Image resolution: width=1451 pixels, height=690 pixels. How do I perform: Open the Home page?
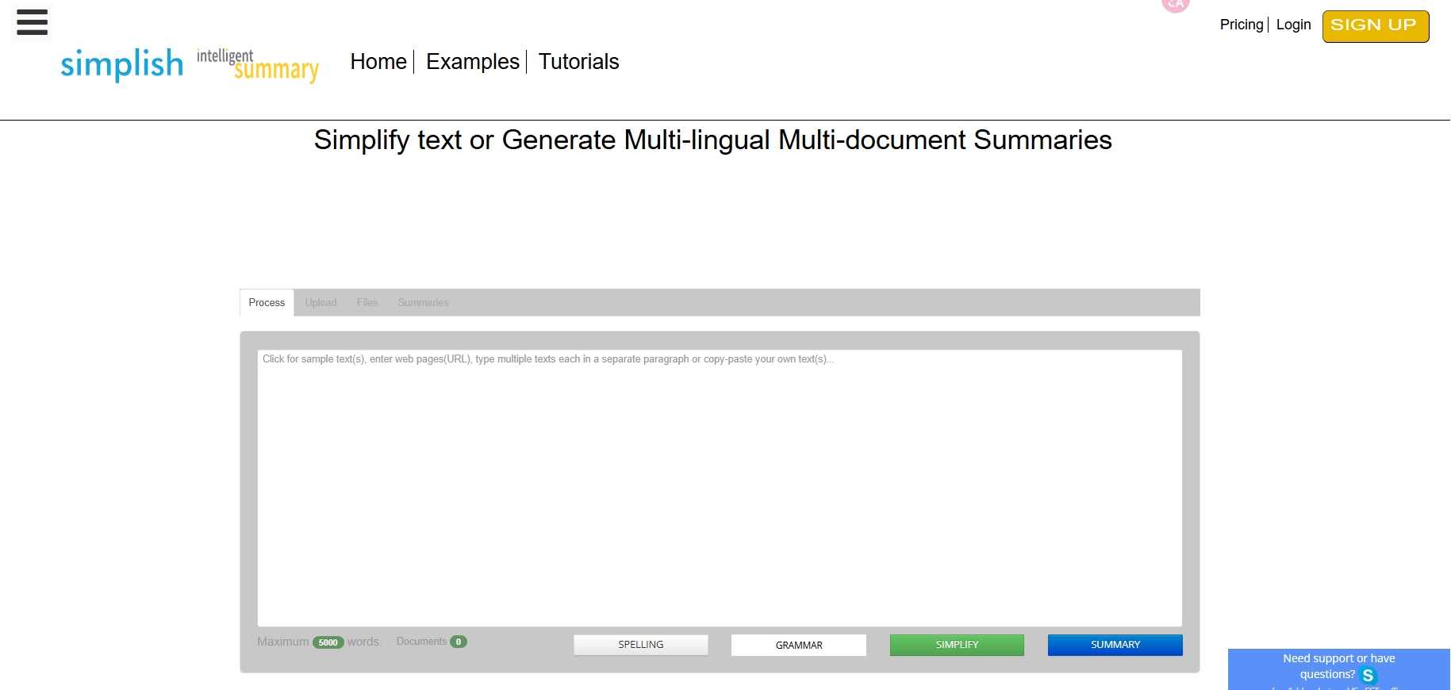click(x=378, y=62)
